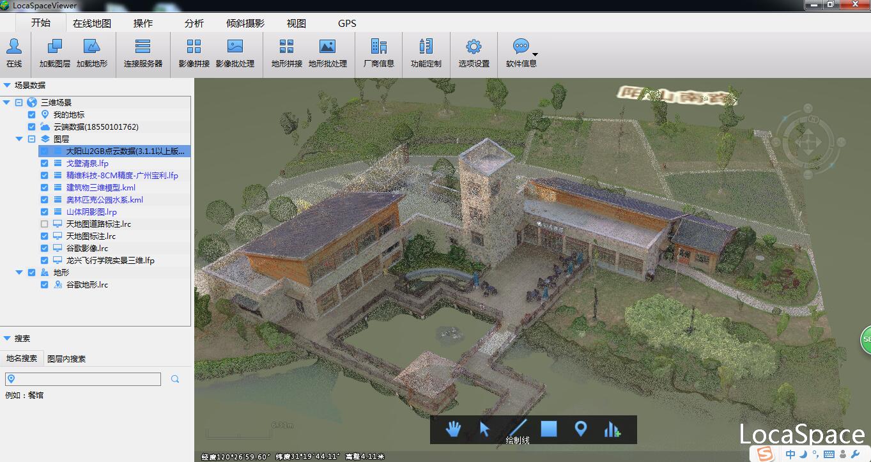Collapse the 场景数据 panel header
This screenshot has width=871, height=462.
pyautogui.click(x=7, y=85)
